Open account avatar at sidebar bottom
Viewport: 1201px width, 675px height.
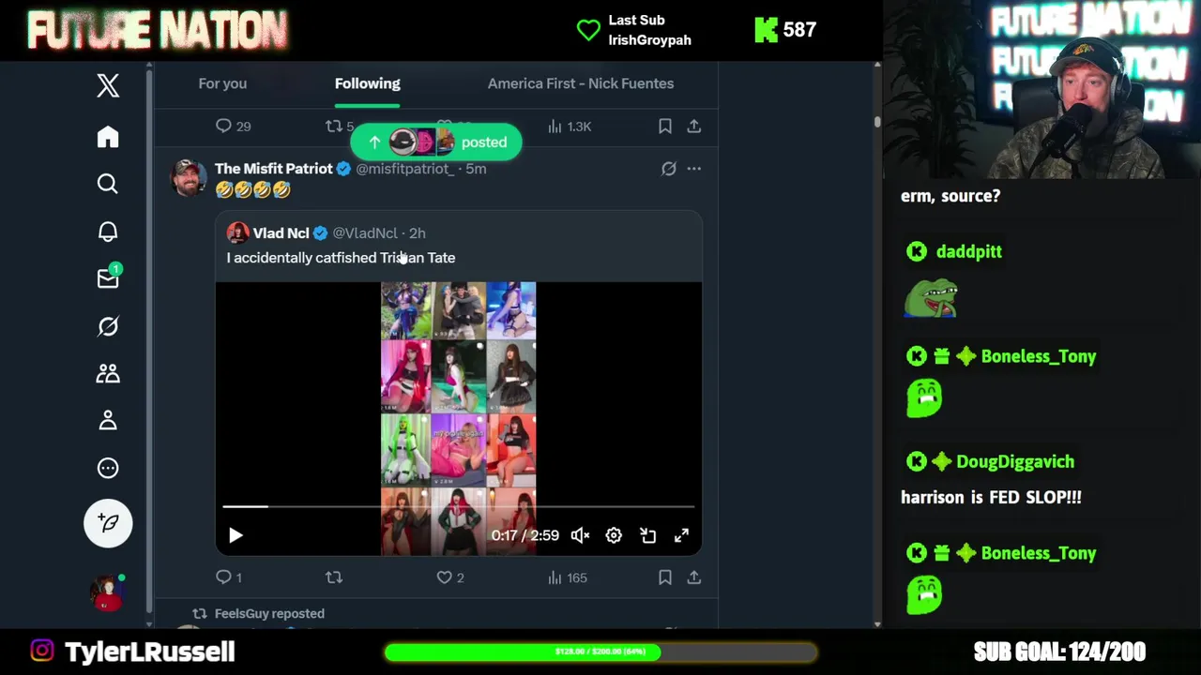108,592
